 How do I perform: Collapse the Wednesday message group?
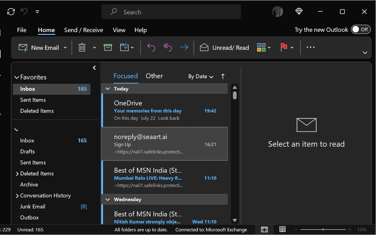pyautogui.click(x=108, y=200)
